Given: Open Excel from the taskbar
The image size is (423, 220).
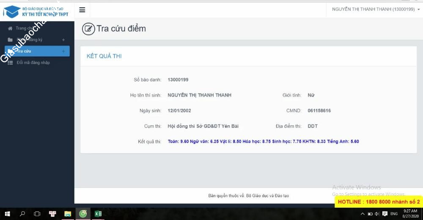Looking at the screenshot, I should (x=98, y=214).
